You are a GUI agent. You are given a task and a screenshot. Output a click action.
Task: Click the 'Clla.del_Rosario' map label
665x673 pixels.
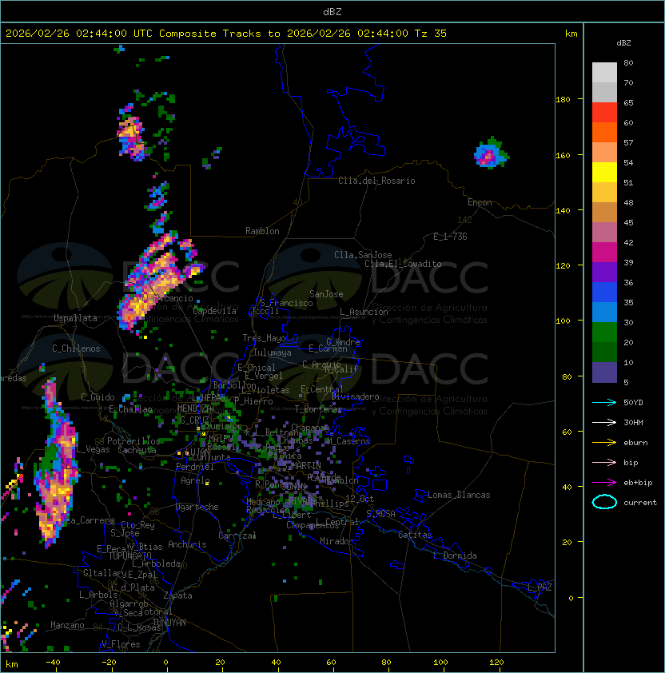coord(376,181)
